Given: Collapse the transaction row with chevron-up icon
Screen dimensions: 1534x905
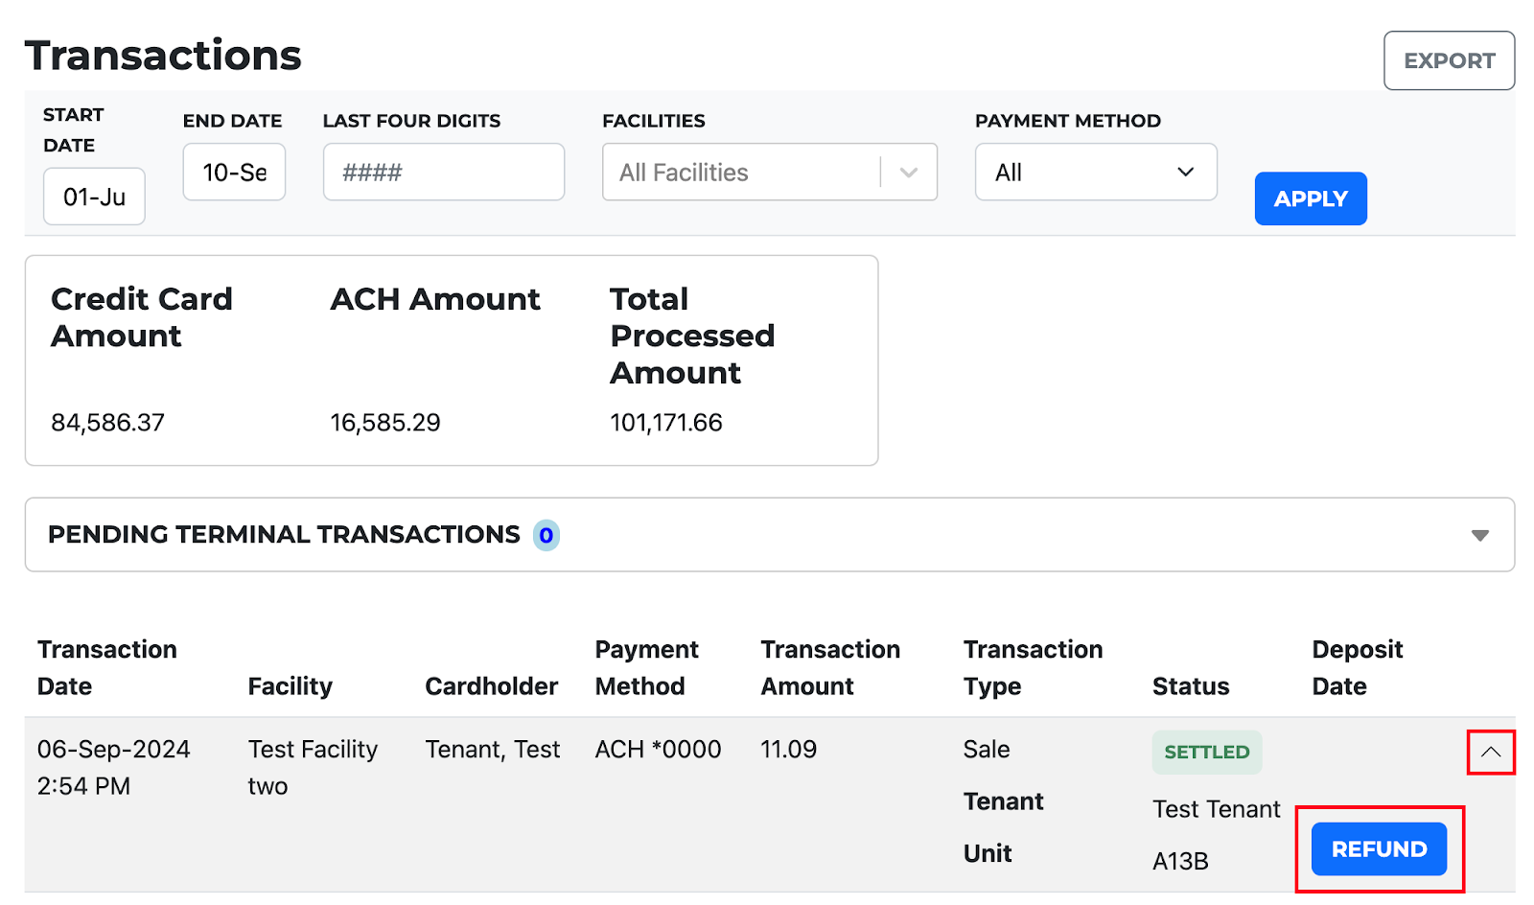Looking at the screenshot, I should click(1490, 753).
